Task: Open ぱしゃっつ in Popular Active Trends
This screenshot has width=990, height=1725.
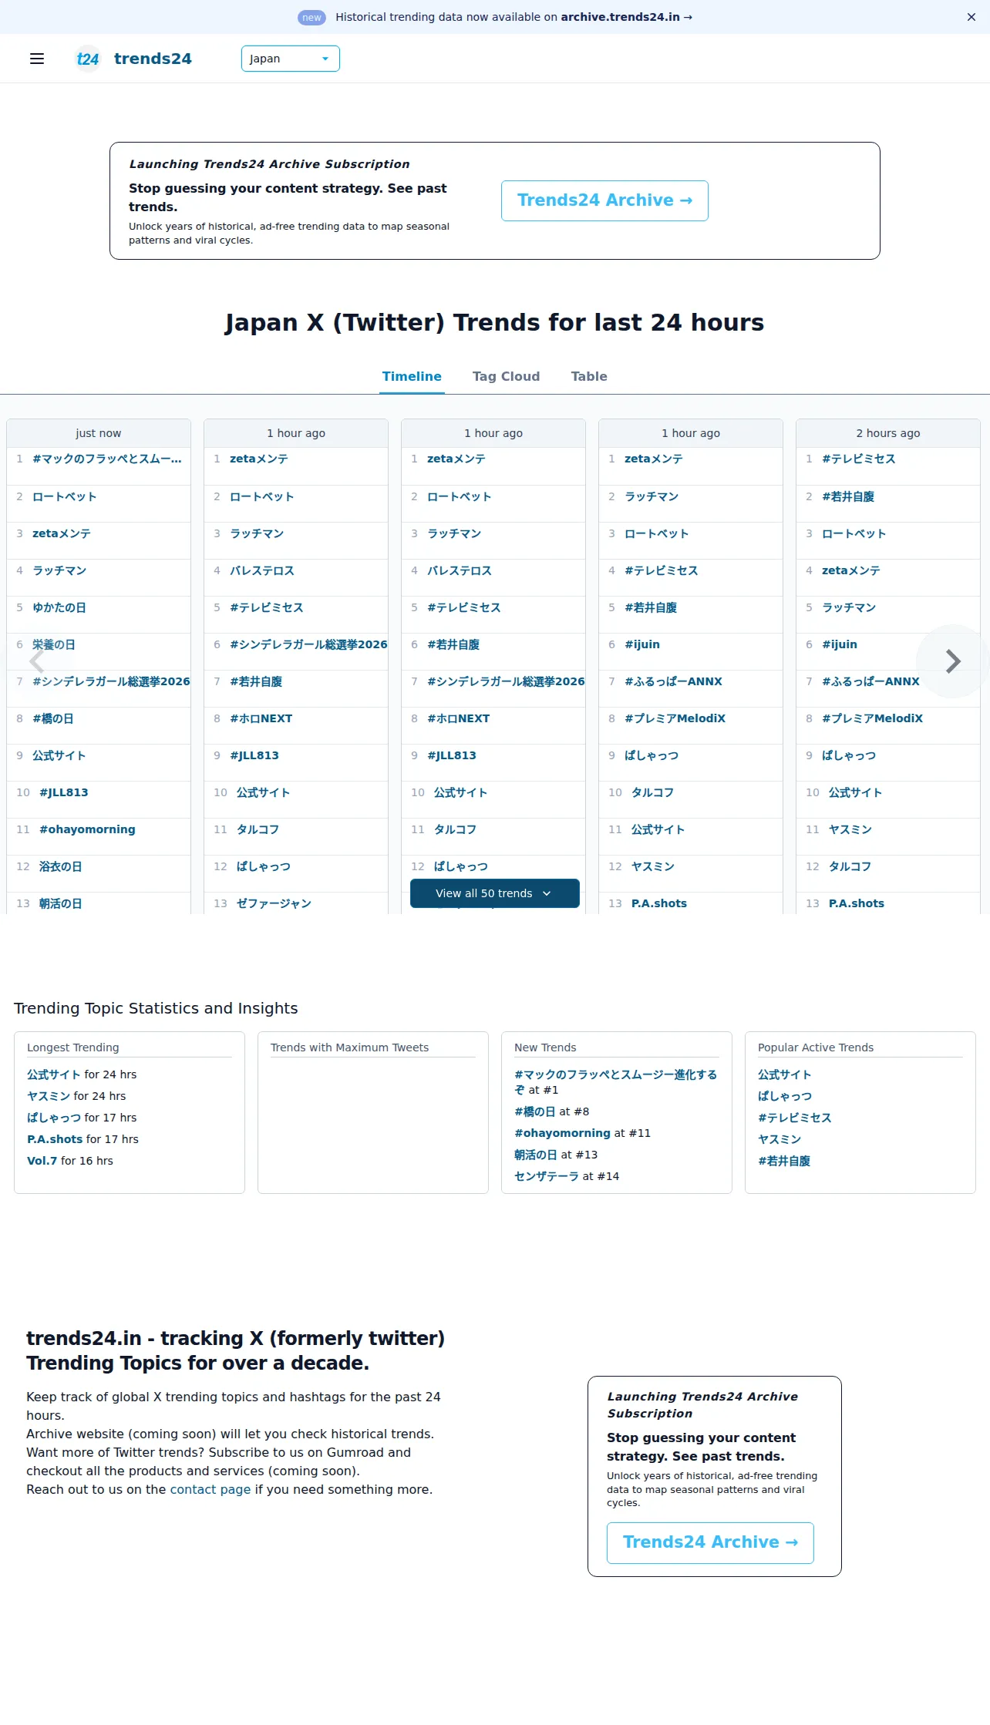Action: click(x=785, y=1096)
